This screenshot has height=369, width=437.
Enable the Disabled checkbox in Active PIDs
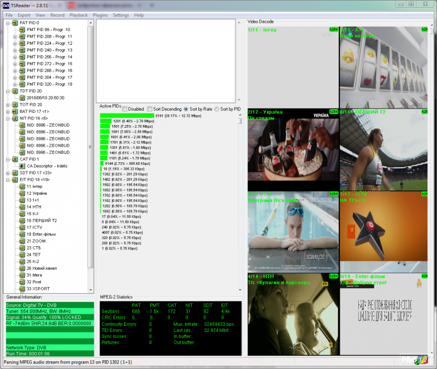[x=125, y=109]
